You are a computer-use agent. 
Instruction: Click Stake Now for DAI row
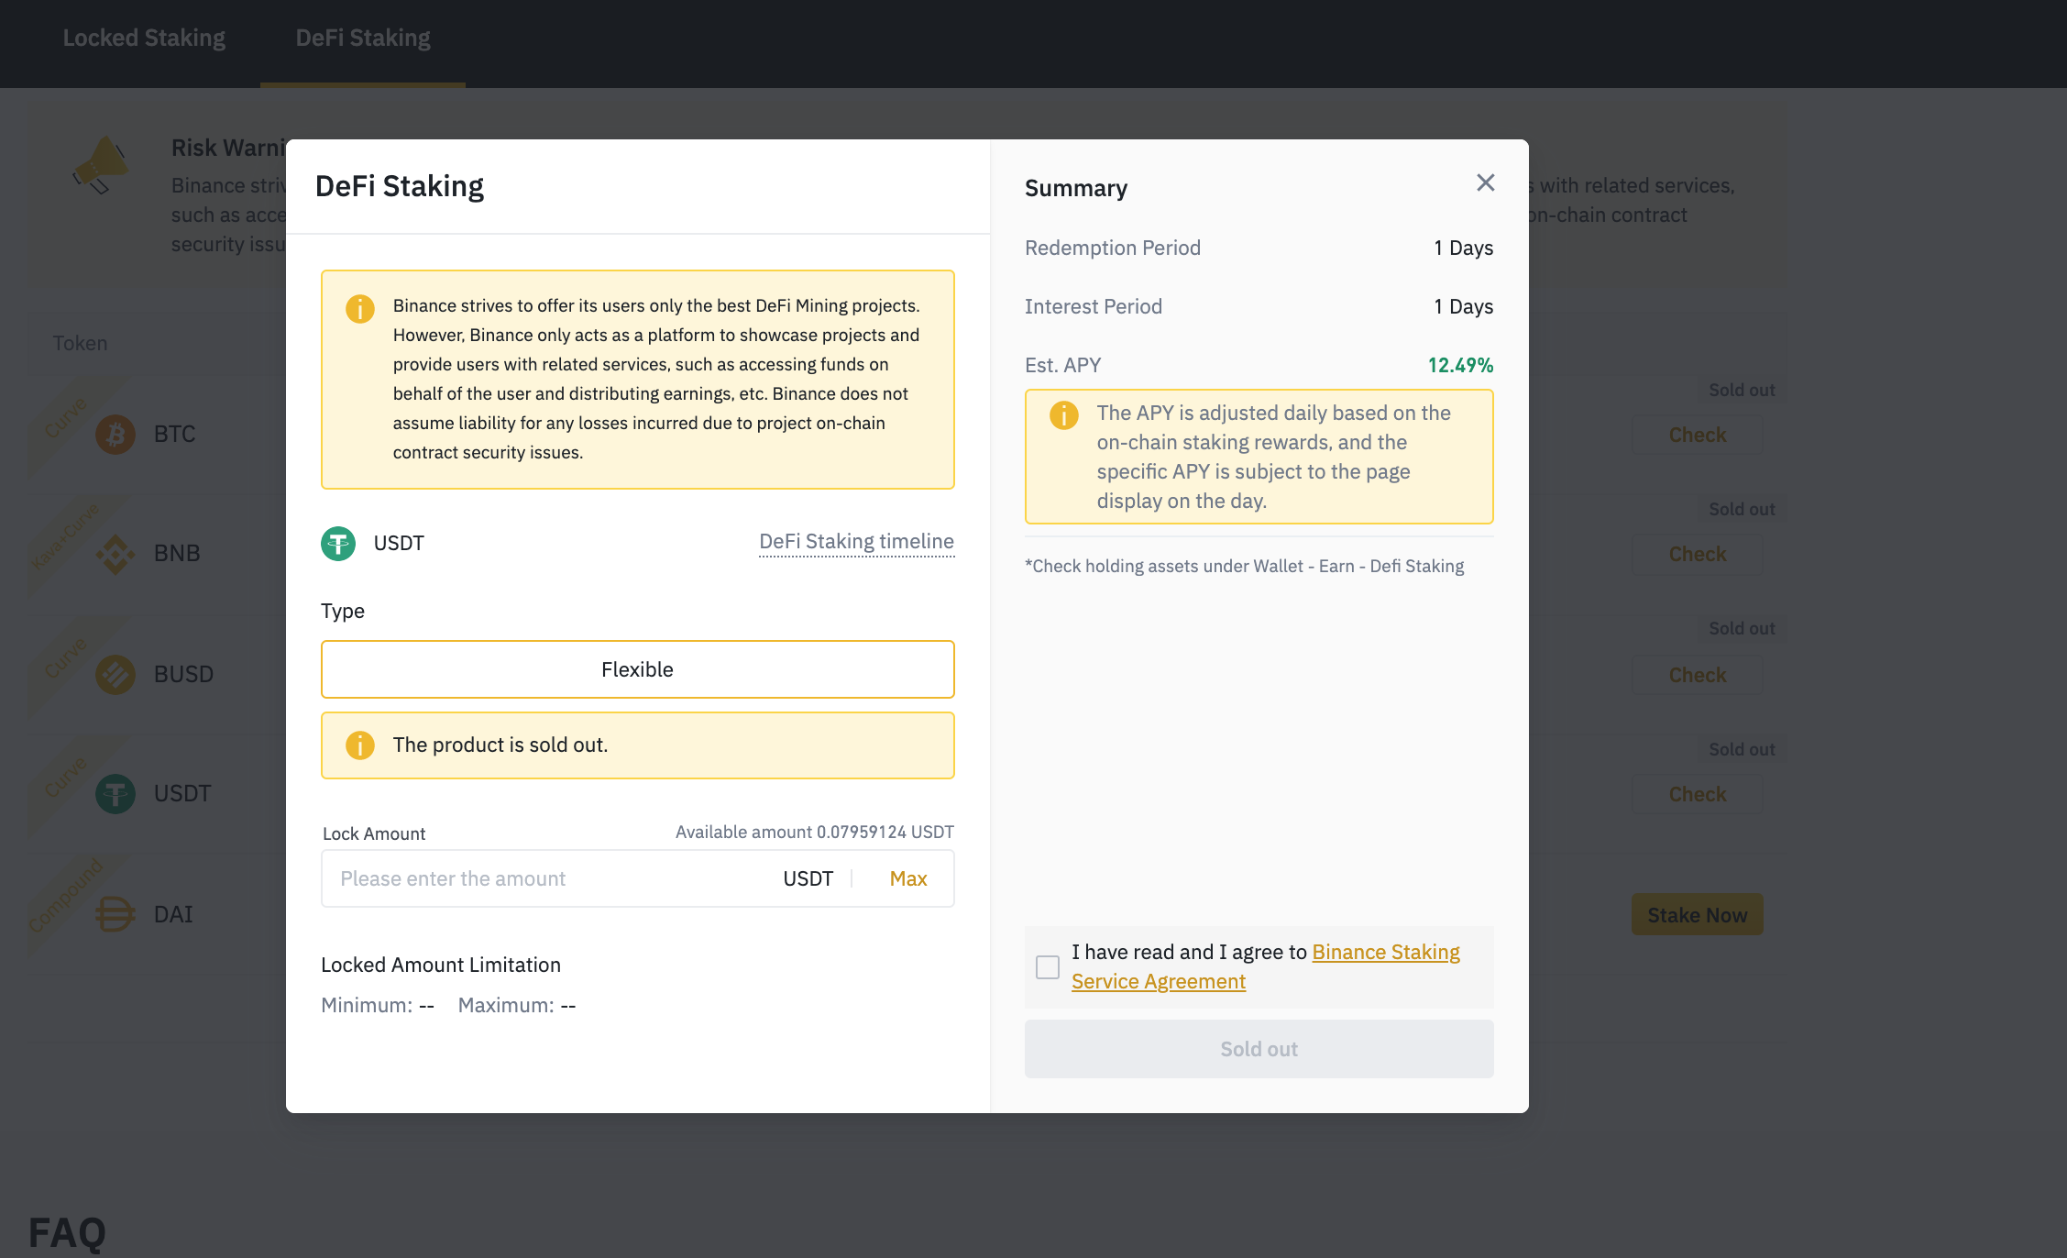pos(1698,915)
